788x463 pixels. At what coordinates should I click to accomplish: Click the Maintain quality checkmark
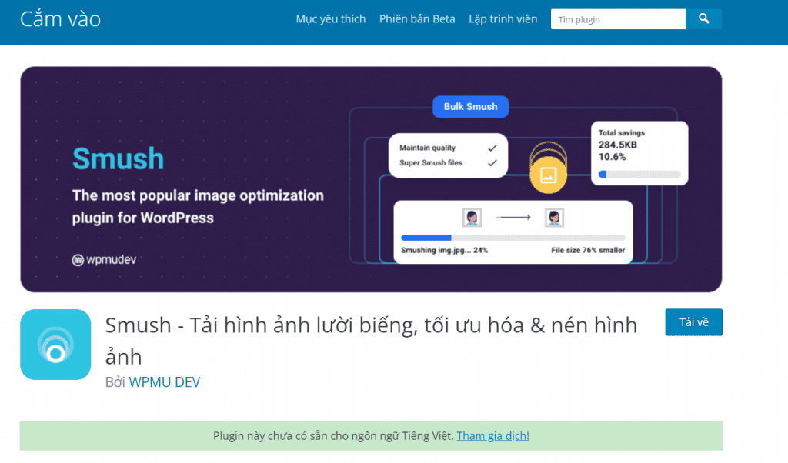point(492,148)
